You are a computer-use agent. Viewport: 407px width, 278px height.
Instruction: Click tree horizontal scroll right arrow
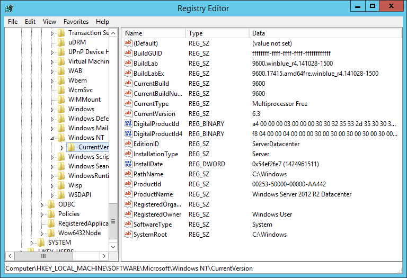click(x=104, y=256)
